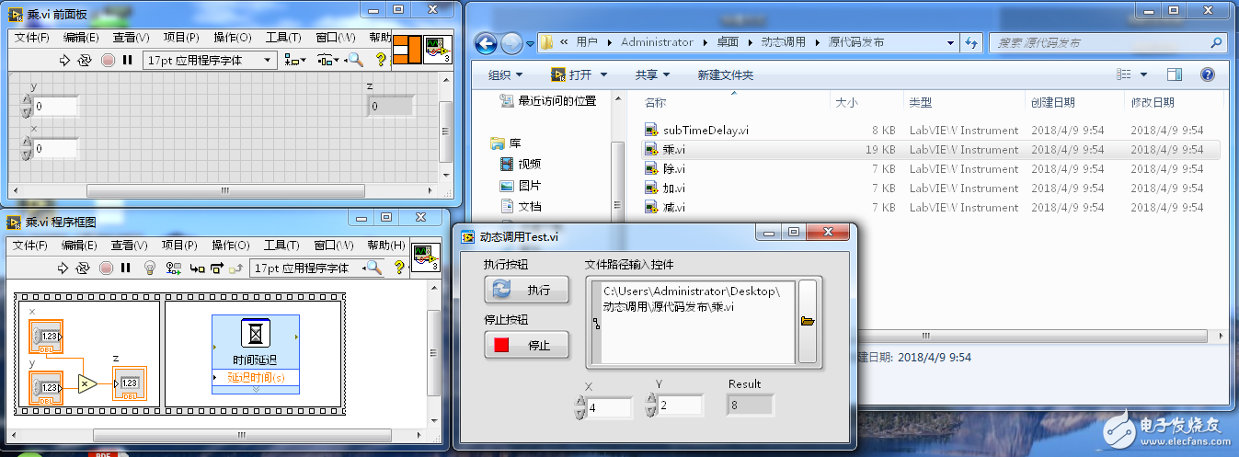The height and width of the screenshot is (457, 1239).
Task: Select the z indicator terminal in block diagram
Action: [x=128, y=383]
